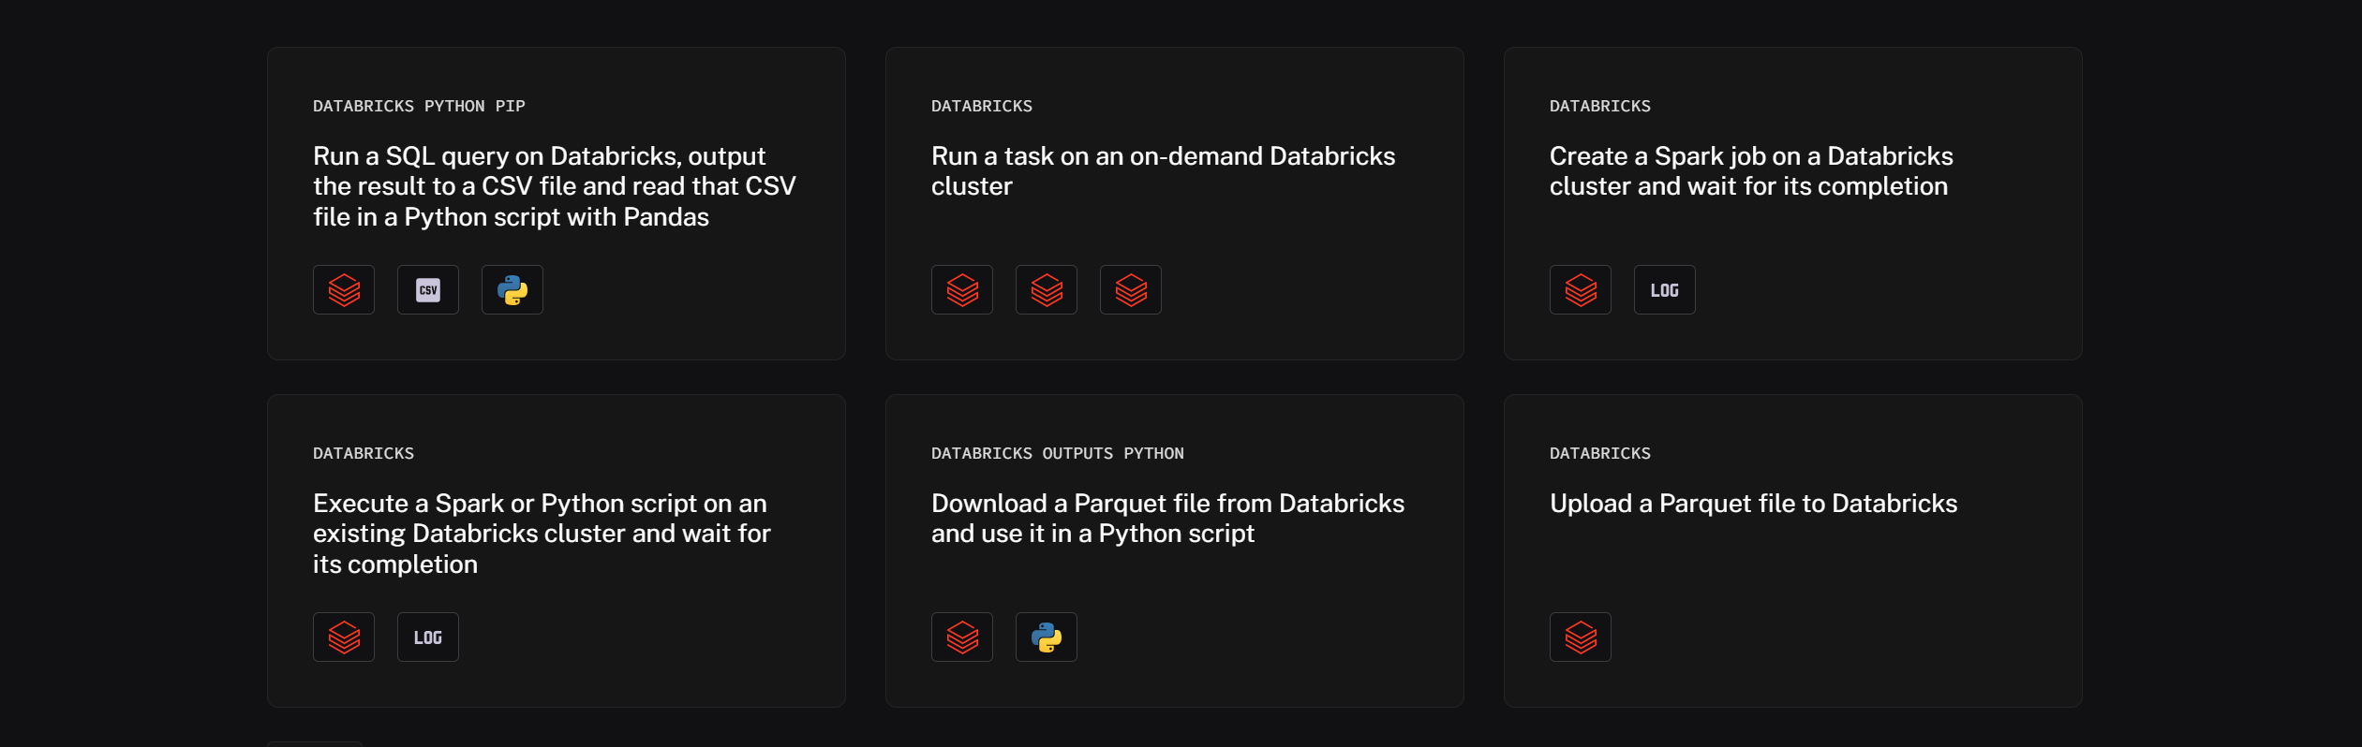Screen dimensions: 2362x747
Task: Click the first Databricks icon in the on-demand cluster card
Action: pos(962,290)
